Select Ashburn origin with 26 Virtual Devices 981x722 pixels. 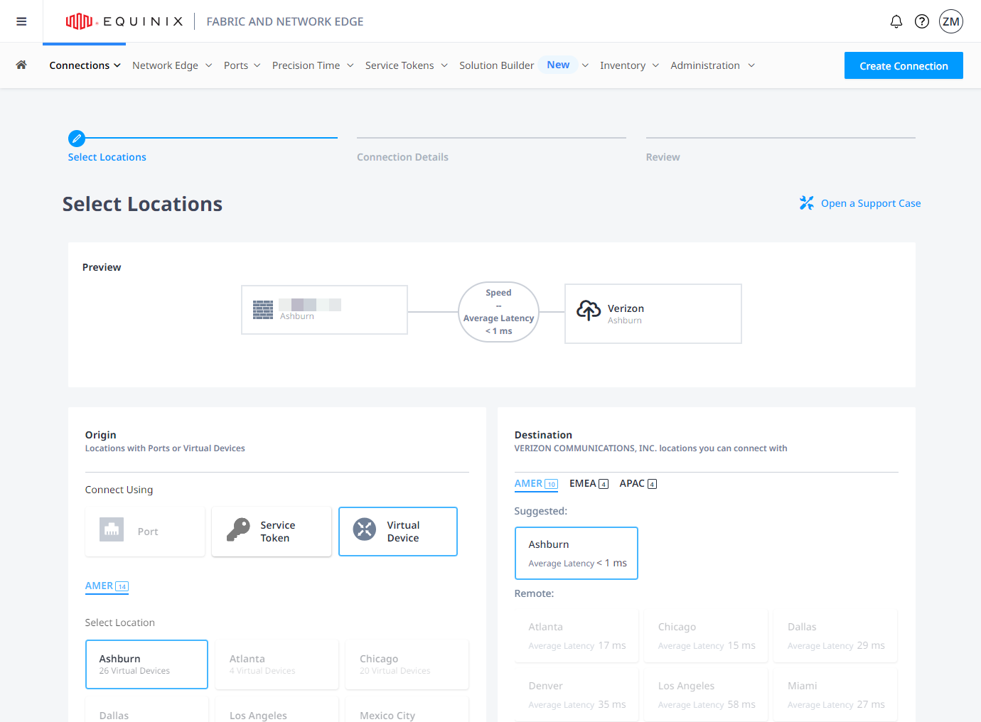coord(146,664)
